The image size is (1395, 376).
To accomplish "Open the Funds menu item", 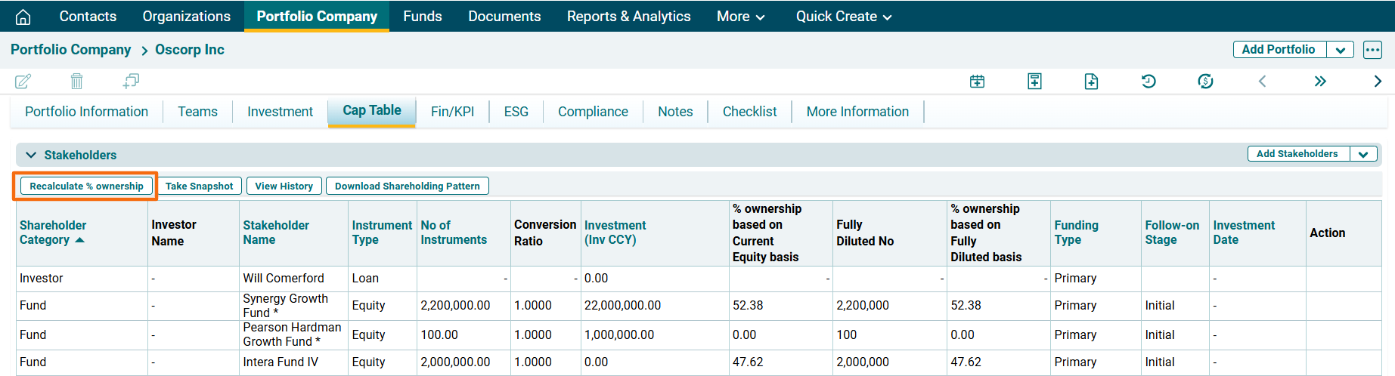I will [x=422, y=17].
